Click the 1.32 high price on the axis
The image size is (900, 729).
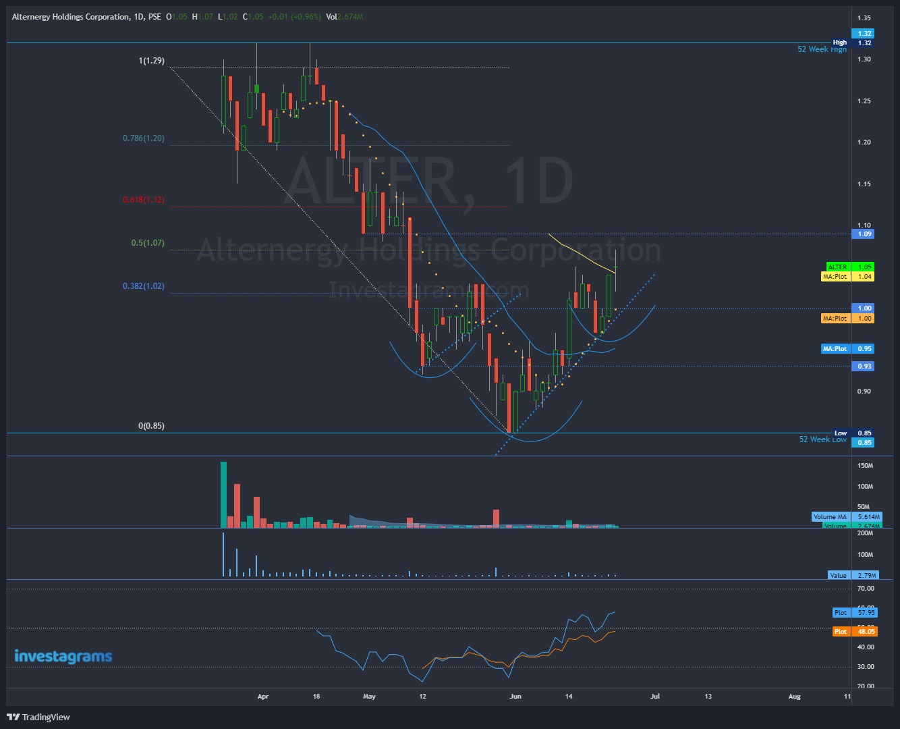click(864, 32)
